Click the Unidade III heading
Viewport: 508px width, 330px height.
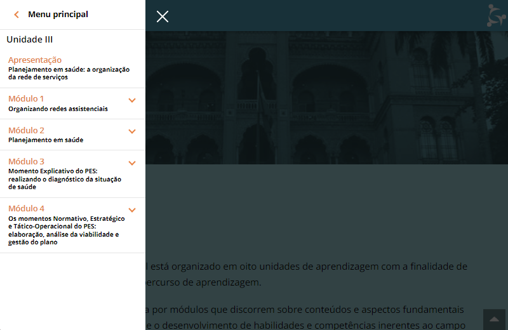click(x=29, y=39)
